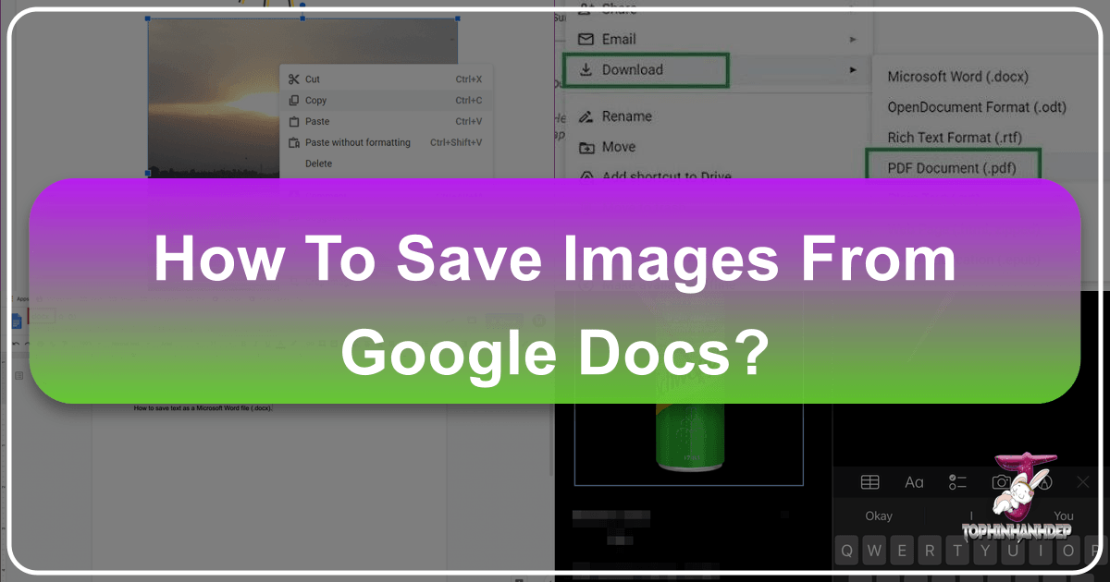1110x582 pixels.
Task: Choose PDF Document (.pdf) download format
Action: coord(953,167)
